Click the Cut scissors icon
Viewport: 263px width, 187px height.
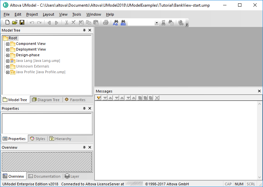tap(66, 23)
